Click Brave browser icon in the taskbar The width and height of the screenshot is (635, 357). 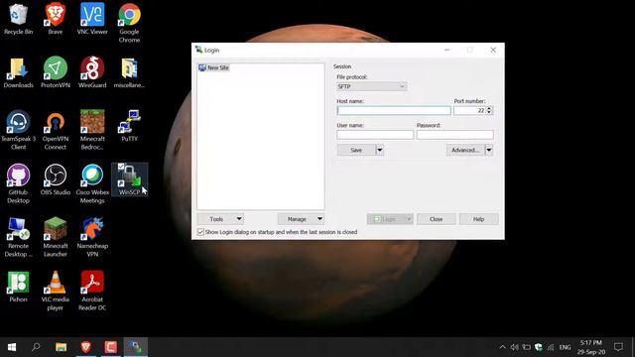tap(86, 347)
